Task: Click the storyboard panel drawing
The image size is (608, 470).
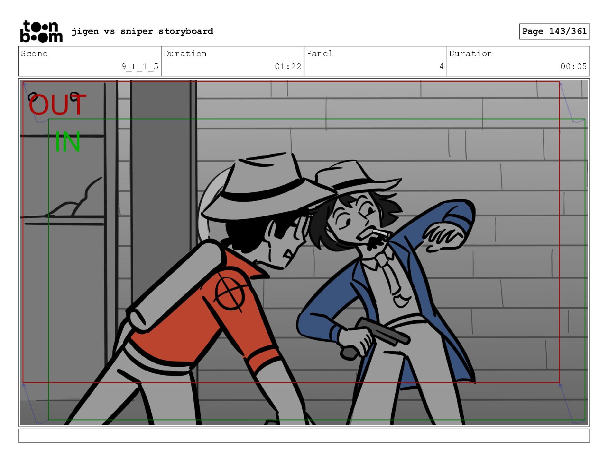Action: (304, 252)
